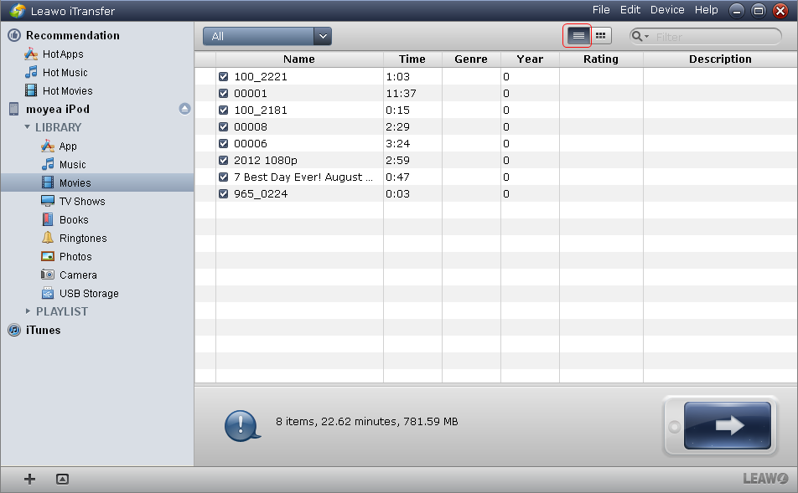798x493 pixels.
Task: Click the Photos picture icon
Action: (x=48, y=256)
